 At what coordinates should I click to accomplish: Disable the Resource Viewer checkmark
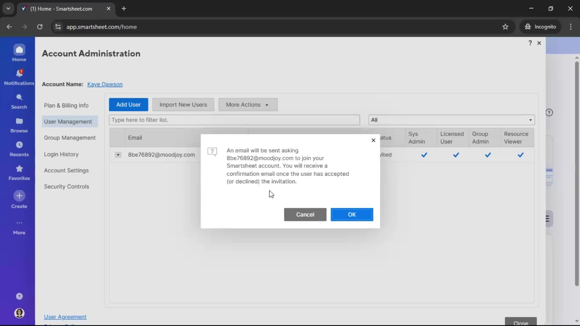pos(520,155)
